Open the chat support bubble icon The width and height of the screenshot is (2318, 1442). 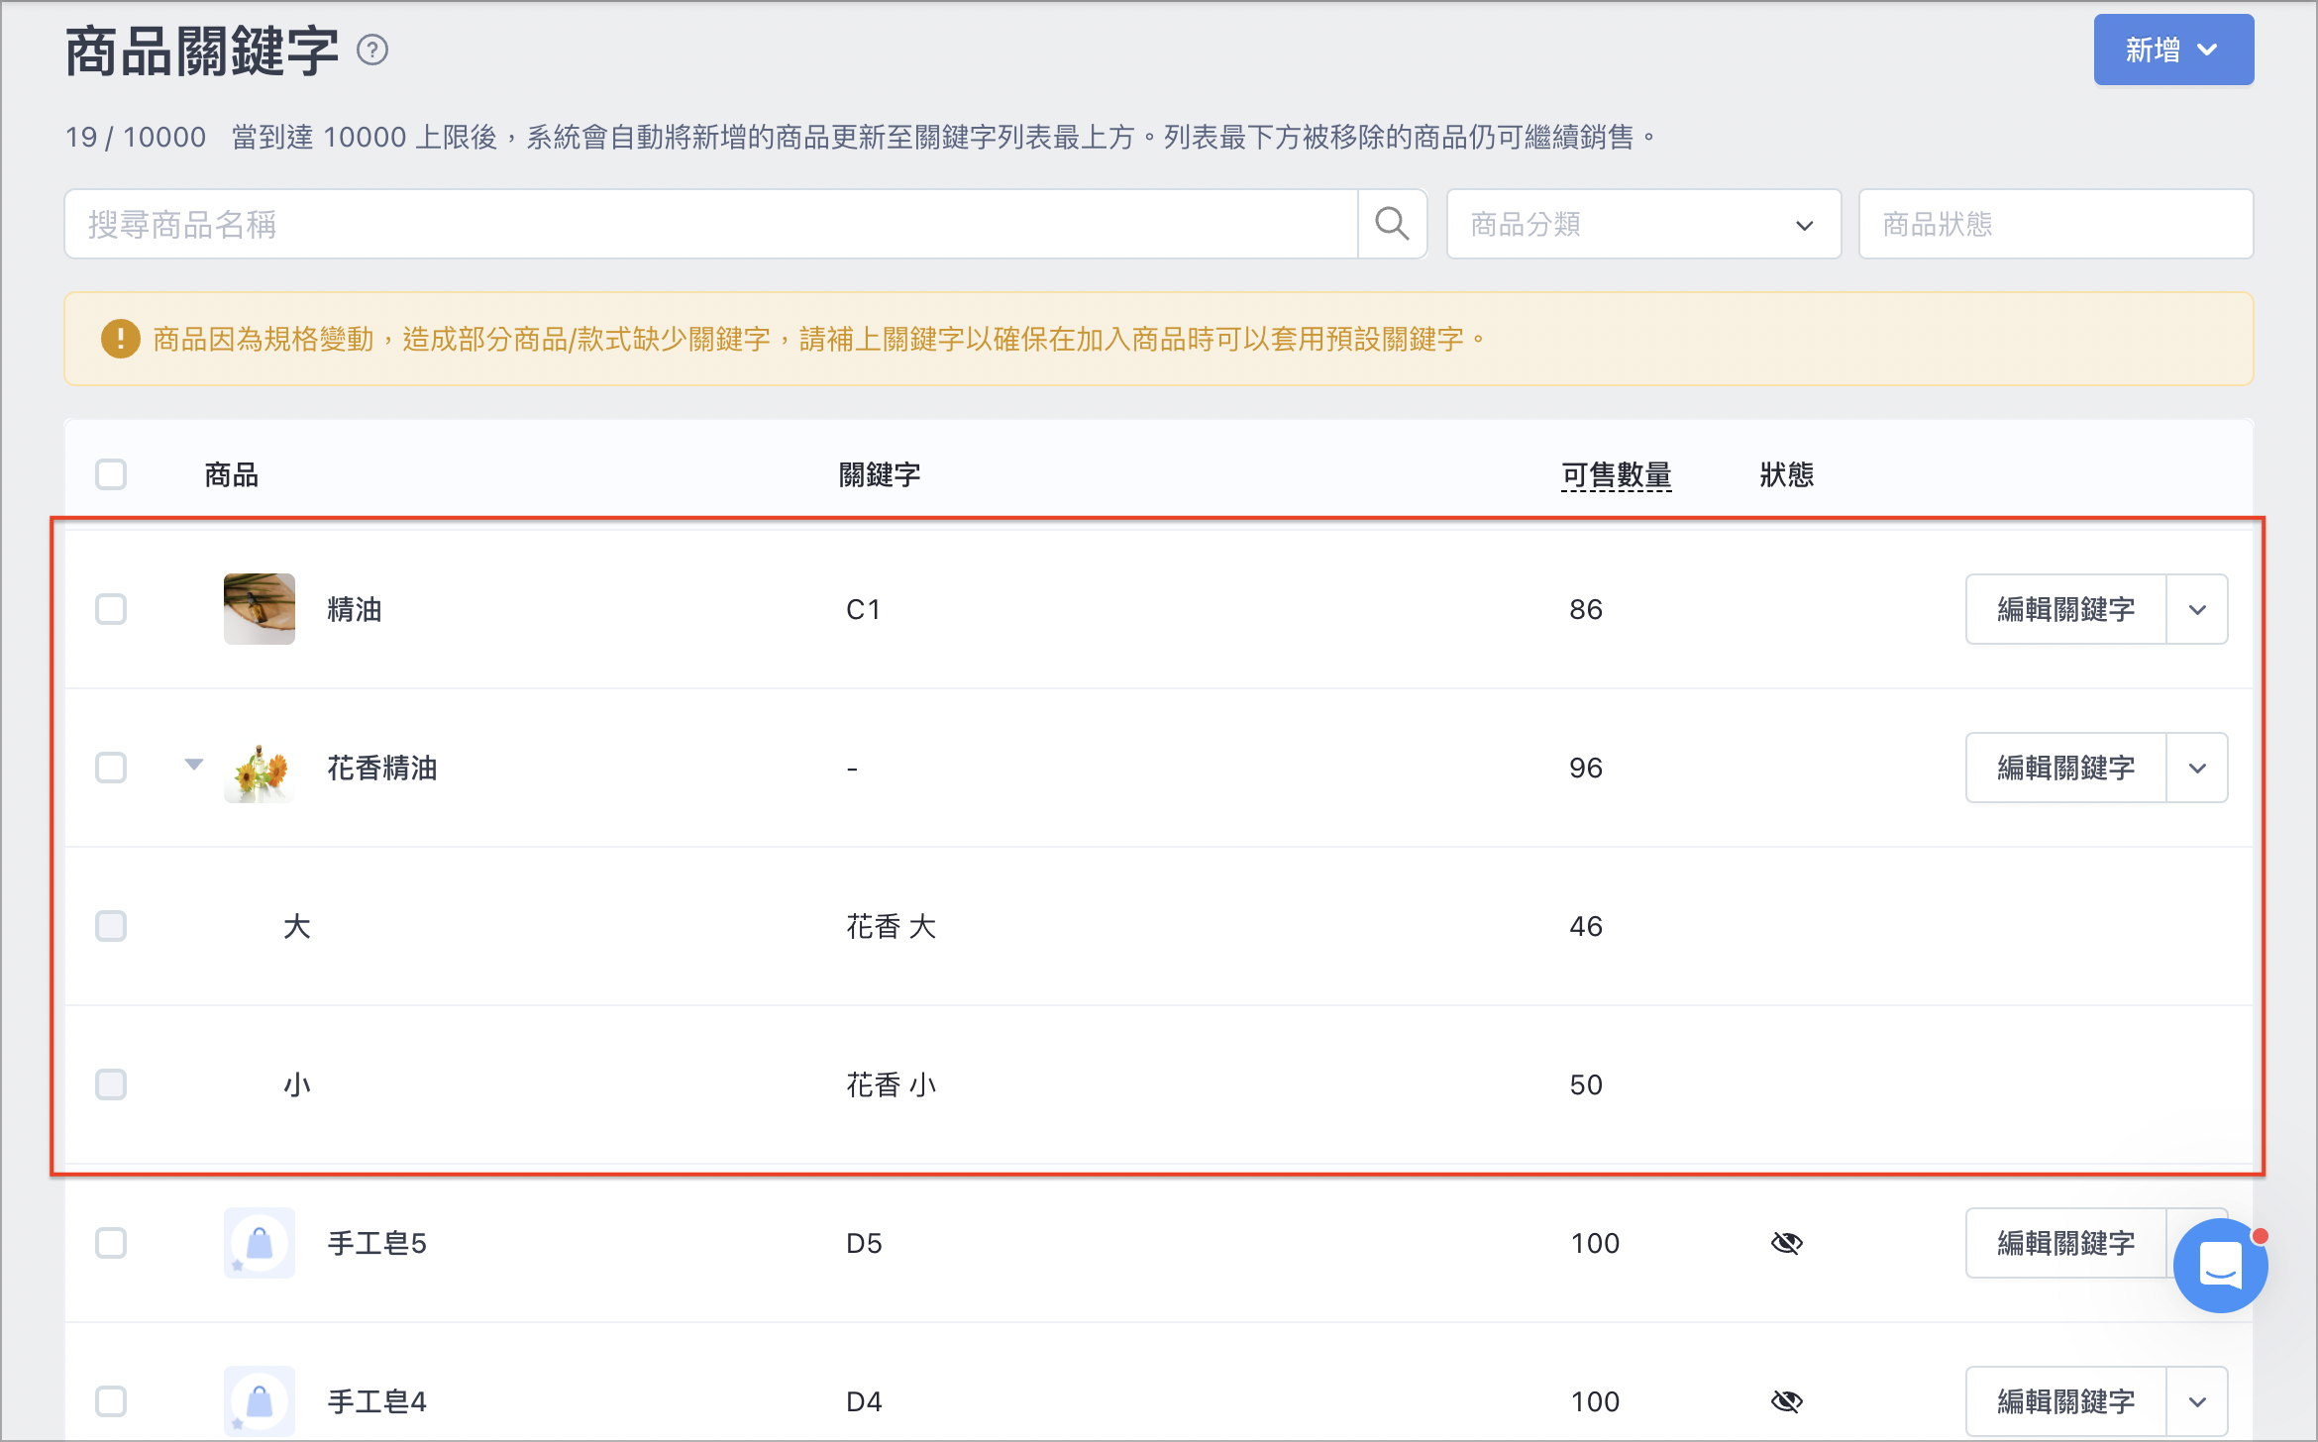click(x=2220, y=1266)
